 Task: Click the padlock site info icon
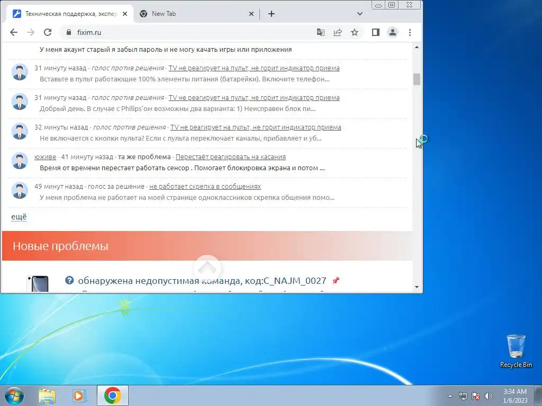pyautogui.click(x=69, y=32)
